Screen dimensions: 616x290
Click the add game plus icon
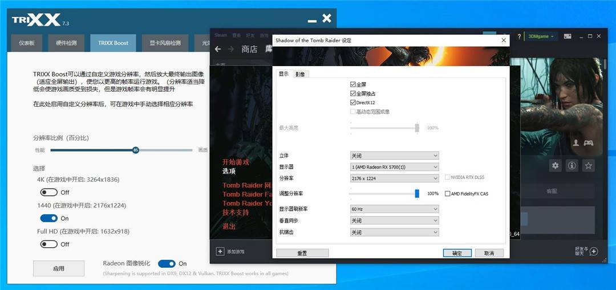point(220,251)
